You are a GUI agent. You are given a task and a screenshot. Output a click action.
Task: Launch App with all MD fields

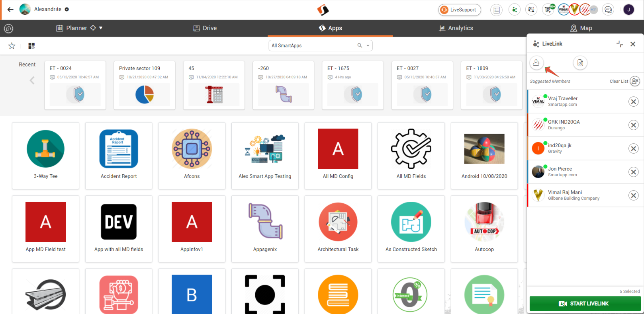tap(119, 229)
